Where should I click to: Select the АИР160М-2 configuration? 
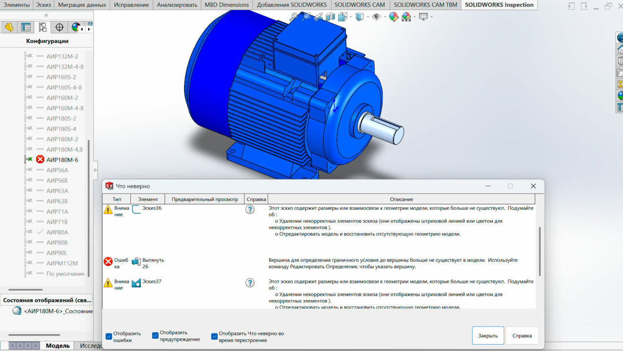pos(62,97)
